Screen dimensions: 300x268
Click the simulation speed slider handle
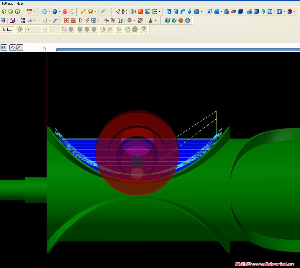[x=44, y=49]
